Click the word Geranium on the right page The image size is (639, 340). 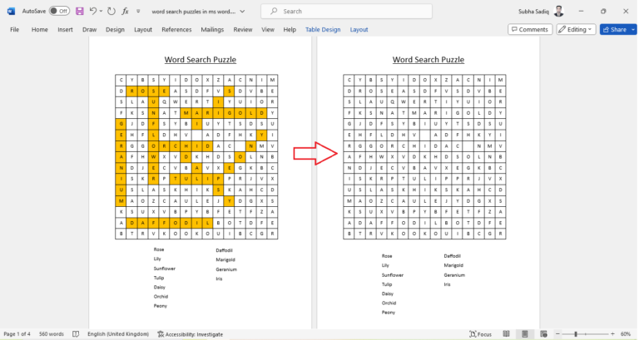454,275
